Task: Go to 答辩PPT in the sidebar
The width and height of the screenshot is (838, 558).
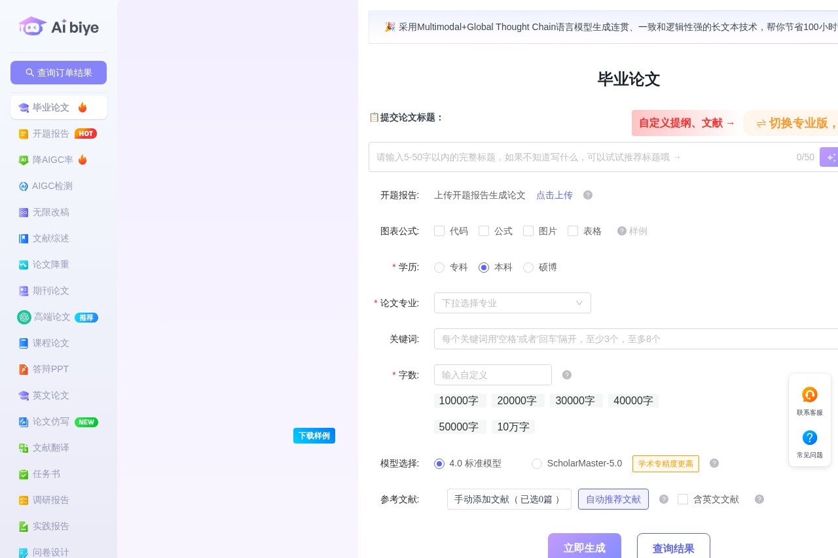Action: [x=50, y=369]
